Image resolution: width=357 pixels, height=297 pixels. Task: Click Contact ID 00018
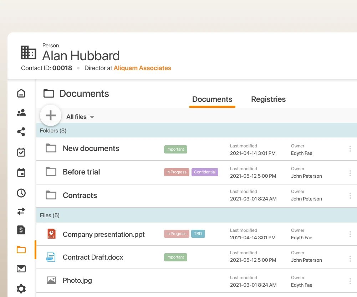tap(46, 68)
